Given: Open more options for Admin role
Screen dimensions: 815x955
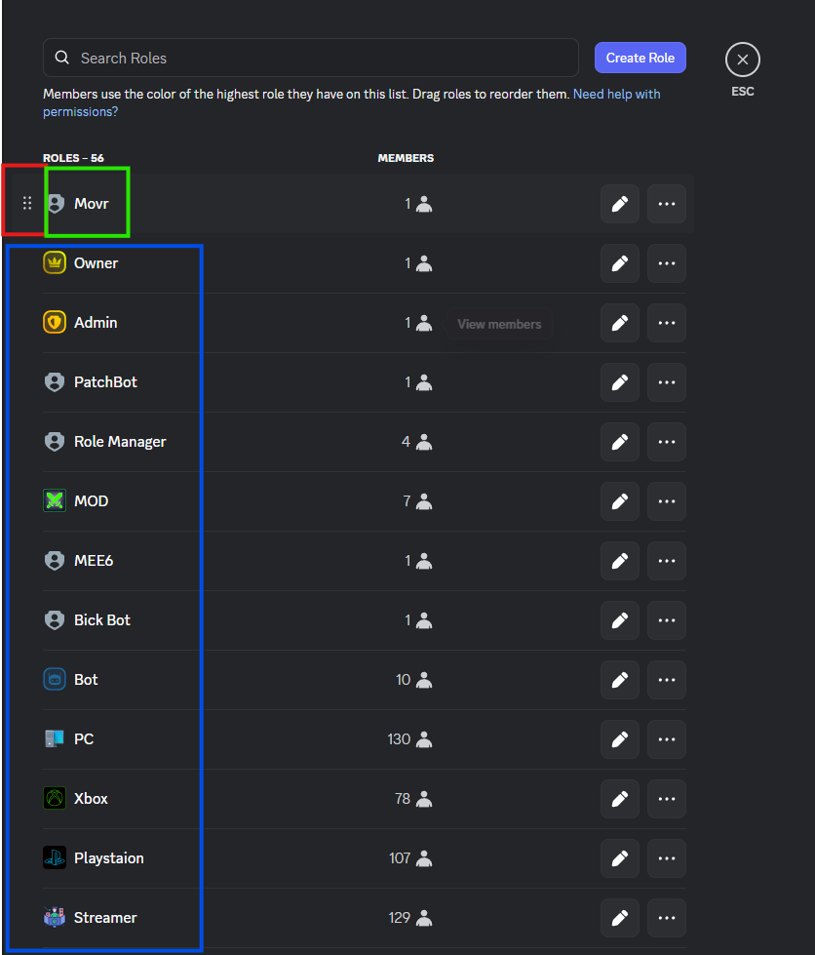Looking at the screenshot, I should 667,323.
